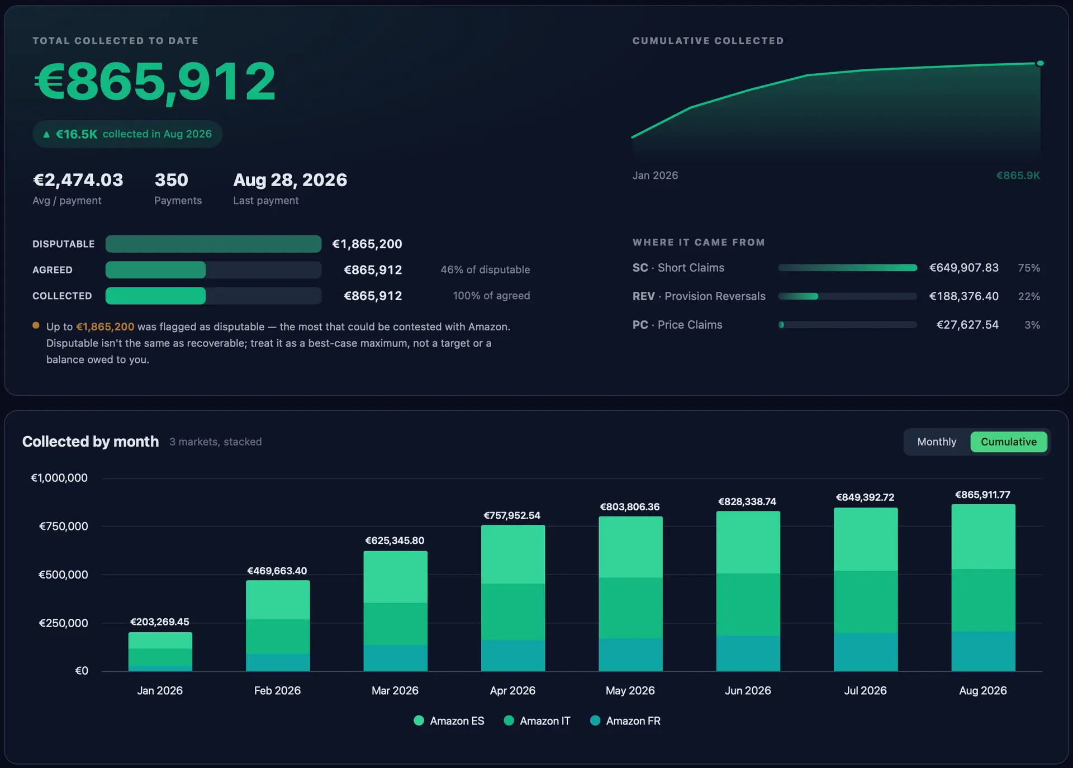The height and width of the screenshot is (768, 1073).
Task: Click the Disputable progress bar
Action: click(x=213, y=244)
